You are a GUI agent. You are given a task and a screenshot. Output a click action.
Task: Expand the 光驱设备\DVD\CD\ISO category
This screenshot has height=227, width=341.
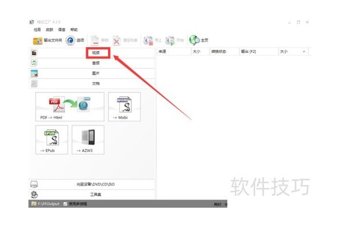pos(92,184)
